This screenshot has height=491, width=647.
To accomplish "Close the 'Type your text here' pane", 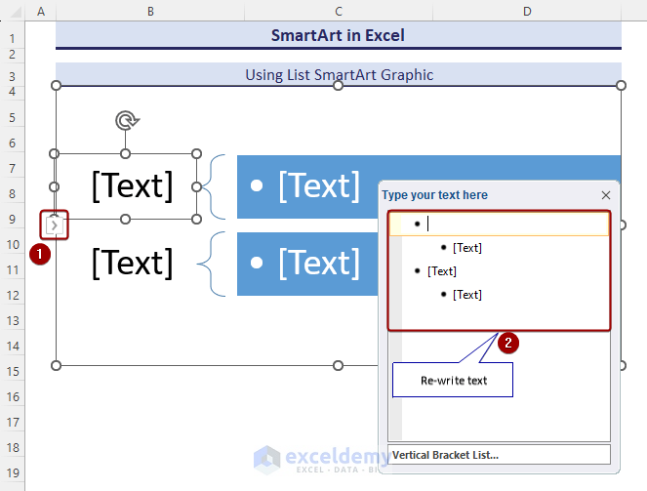I will tap(606, 195).
